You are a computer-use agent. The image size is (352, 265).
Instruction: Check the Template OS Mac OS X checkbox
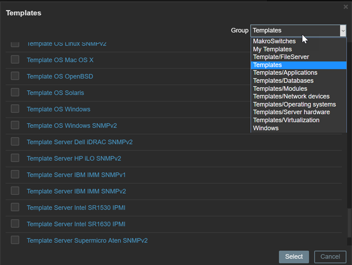[15, 60]
